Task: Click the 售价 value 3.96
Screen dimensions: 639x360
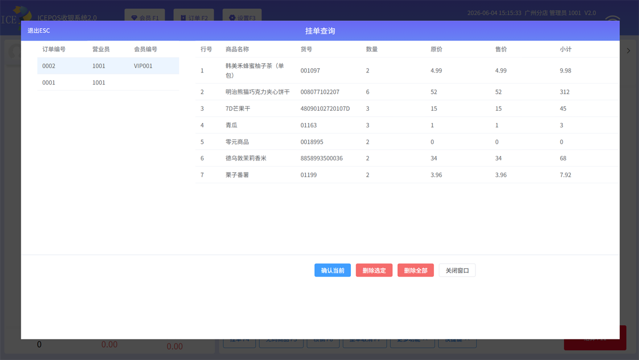Action: pyautogui.click(x=501, y=175)
